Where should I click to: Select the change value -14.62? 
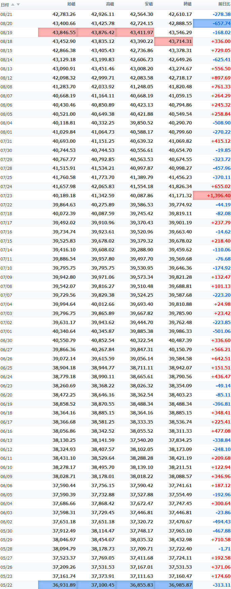coord(223,232)
